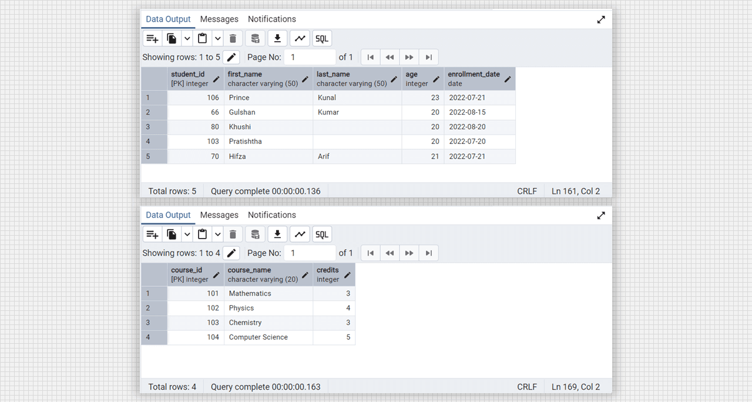Go to next page in top panel
The width and height of the screenshot is (752, 402).
409,57
